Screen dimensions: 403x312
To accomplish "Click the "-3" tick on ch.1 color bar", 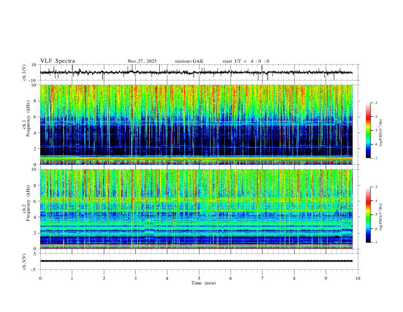I will click(376, 102).
